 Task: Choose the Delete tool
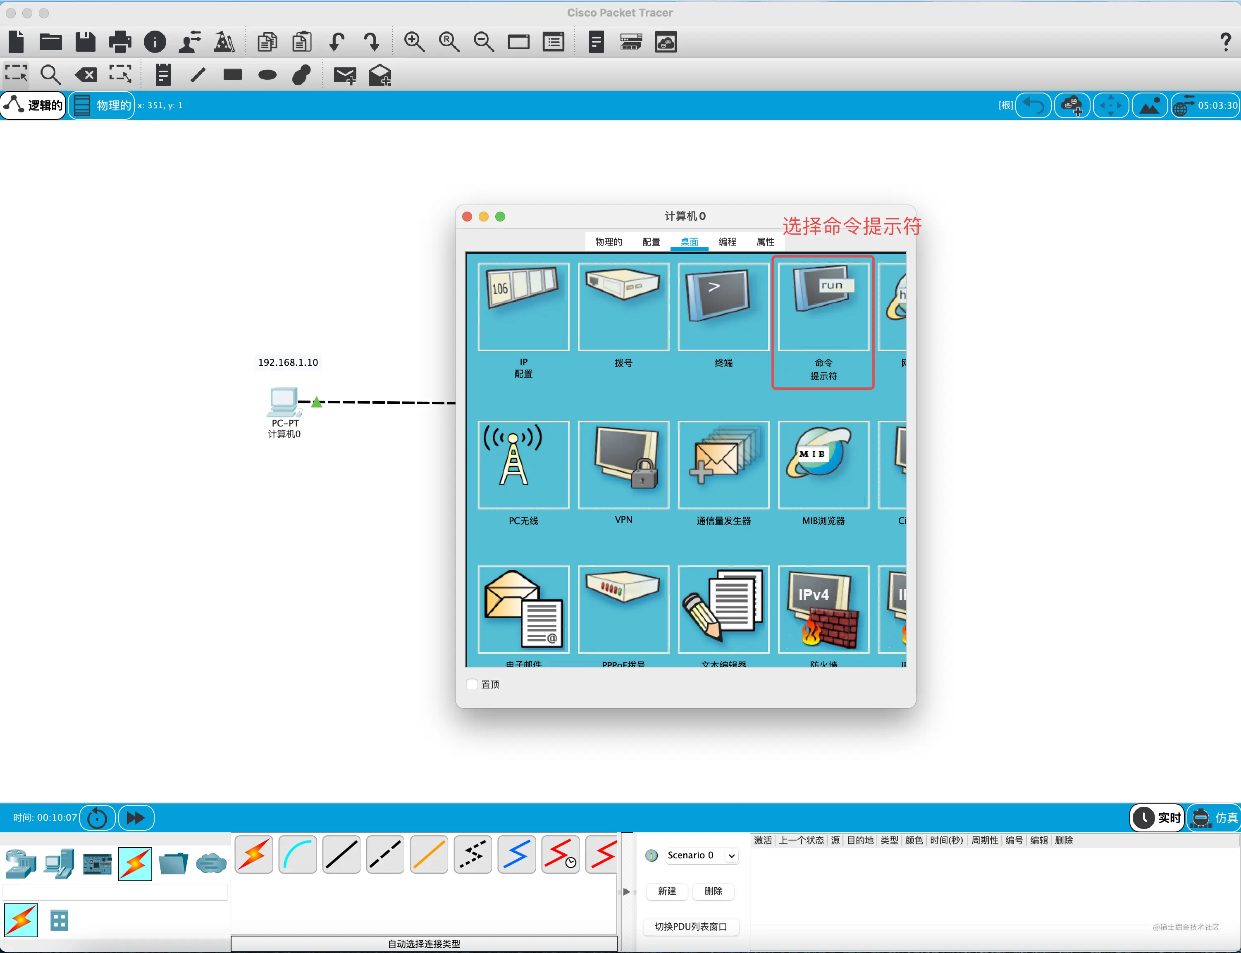pyautogui.click(x=86, y=74)
